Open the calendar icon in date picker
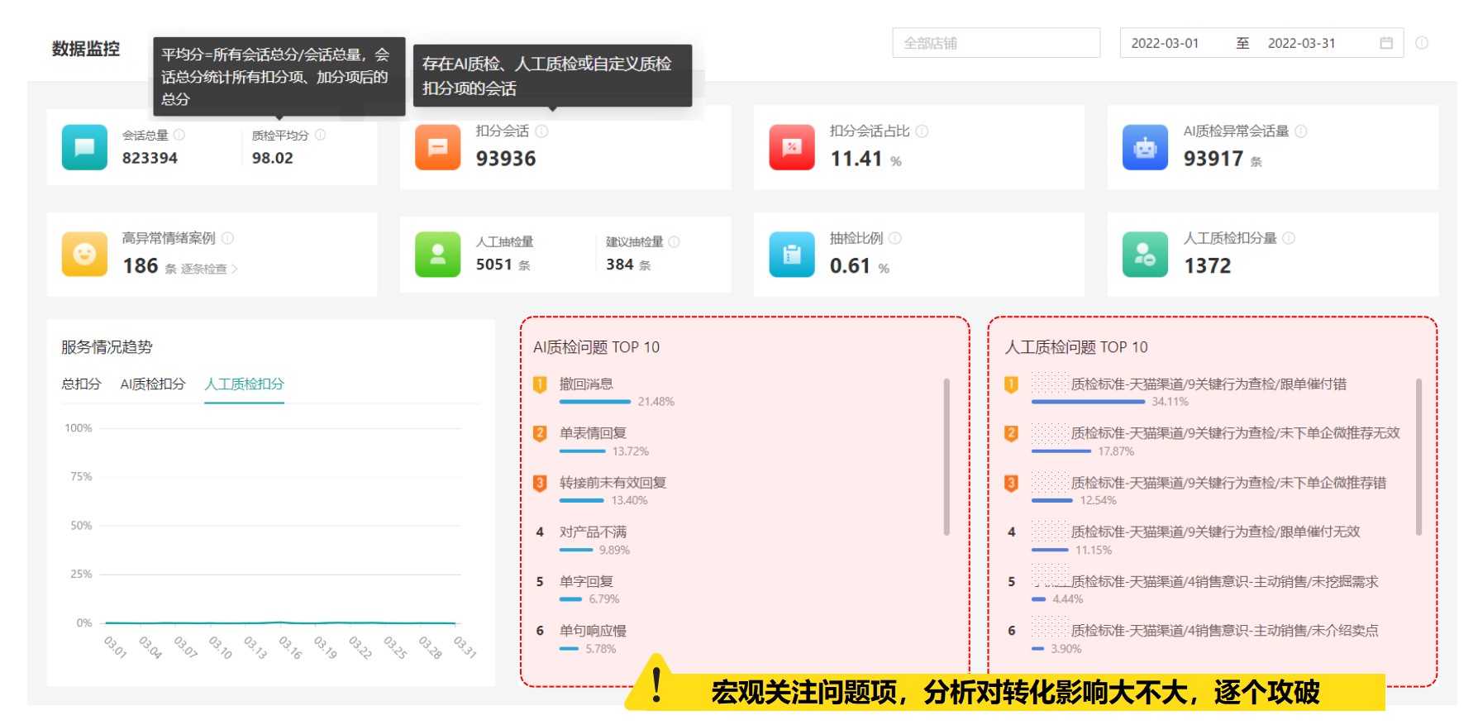 pos(1386,43)
